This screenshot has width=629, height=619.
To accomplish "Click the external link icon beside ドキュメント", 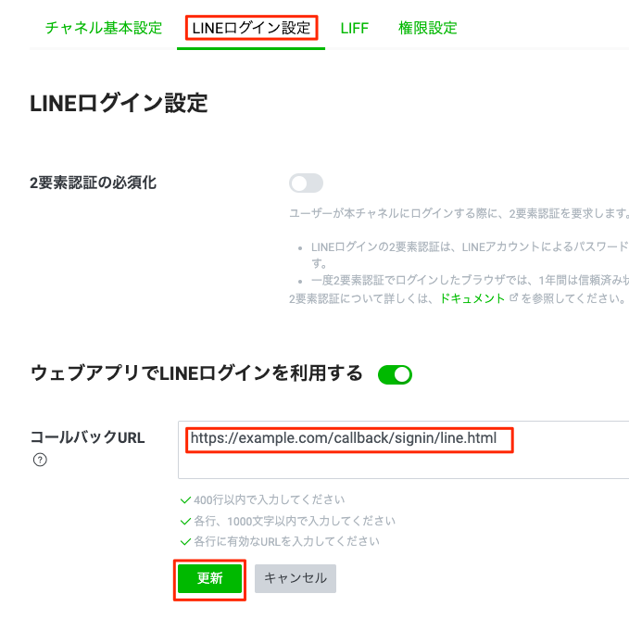I will (x=512, y=299).
